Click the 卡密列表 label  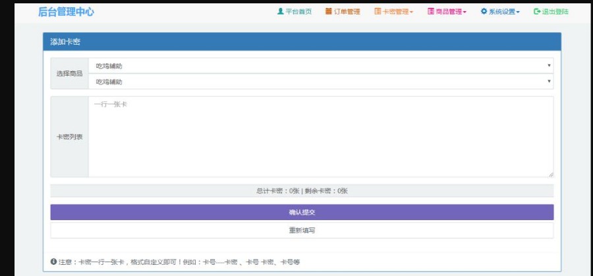pos(70,137)
